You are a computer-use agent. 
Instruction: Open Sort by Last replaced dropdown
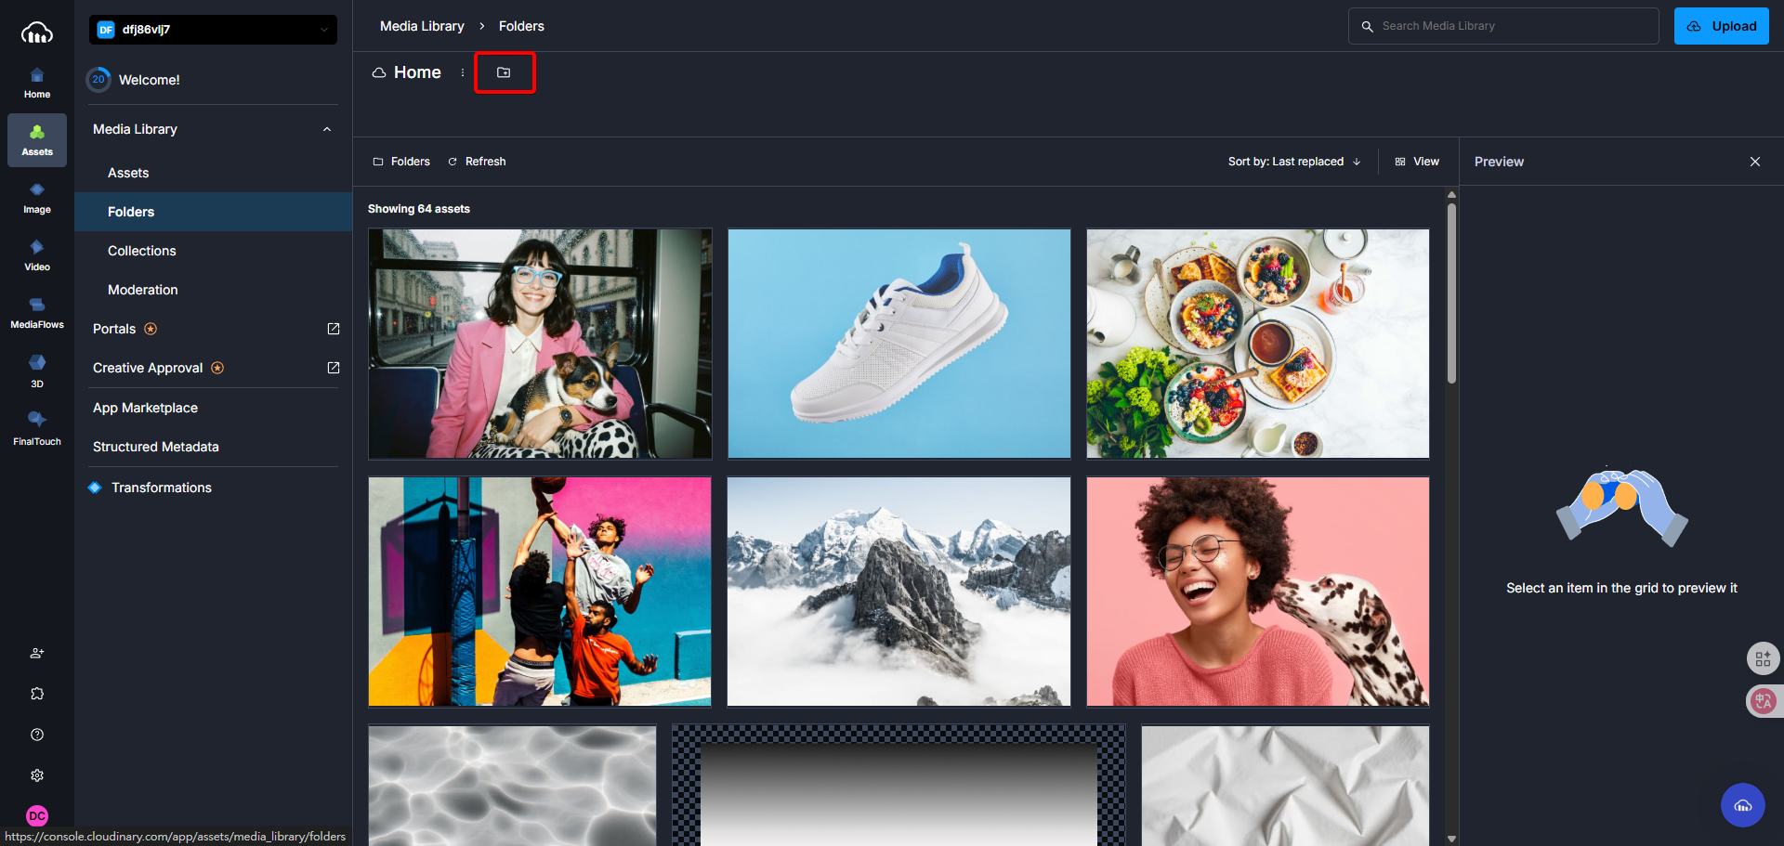[1294, 162]
